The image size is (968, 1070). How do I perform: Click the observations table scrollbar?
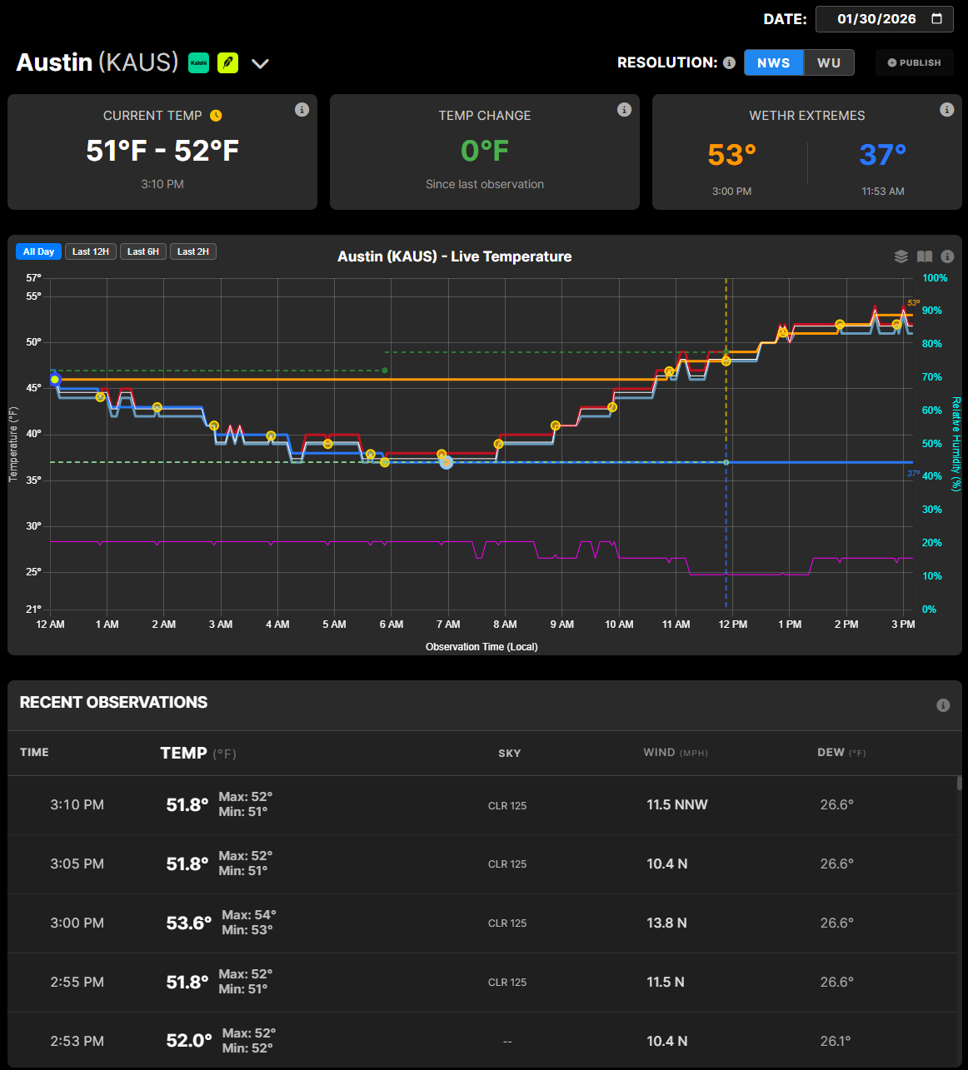pos(959,783)
